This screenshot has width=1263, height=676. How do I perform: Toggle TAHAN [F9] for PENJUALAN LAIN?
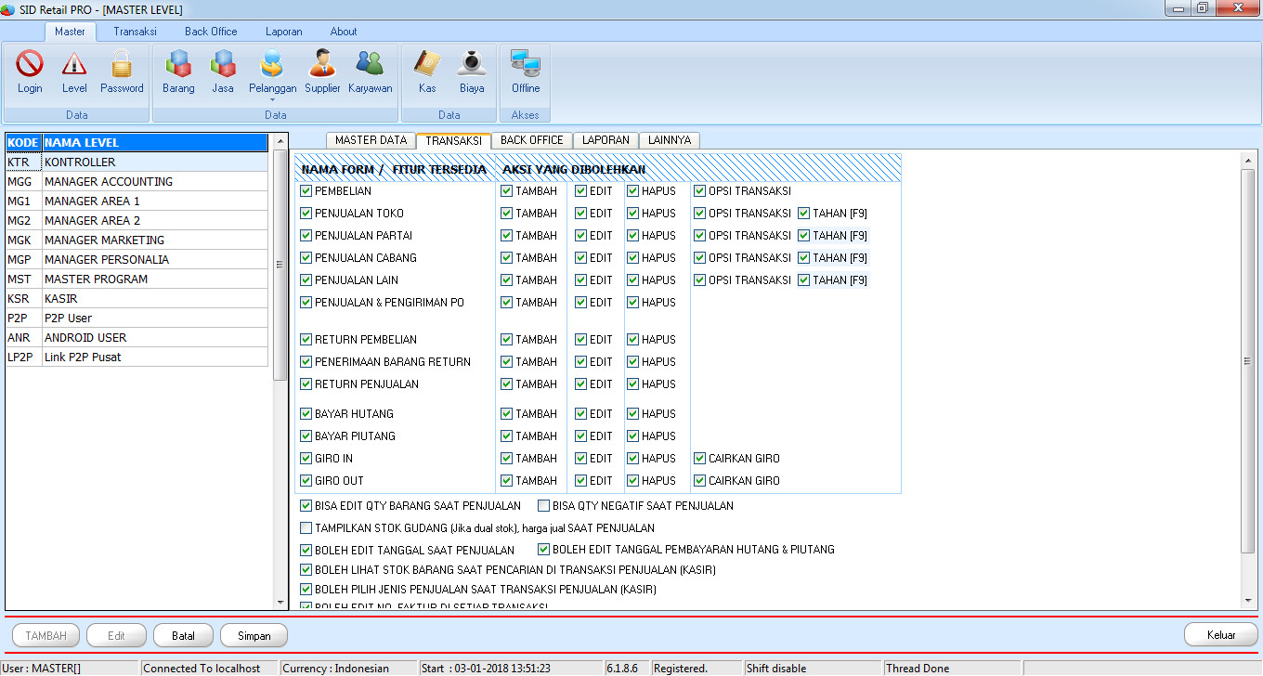[x=803, y=280]
